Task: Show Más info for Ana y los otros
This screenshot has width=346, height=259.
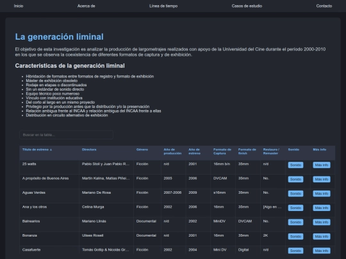Action: pyautogui.click(x=322, y=208)
